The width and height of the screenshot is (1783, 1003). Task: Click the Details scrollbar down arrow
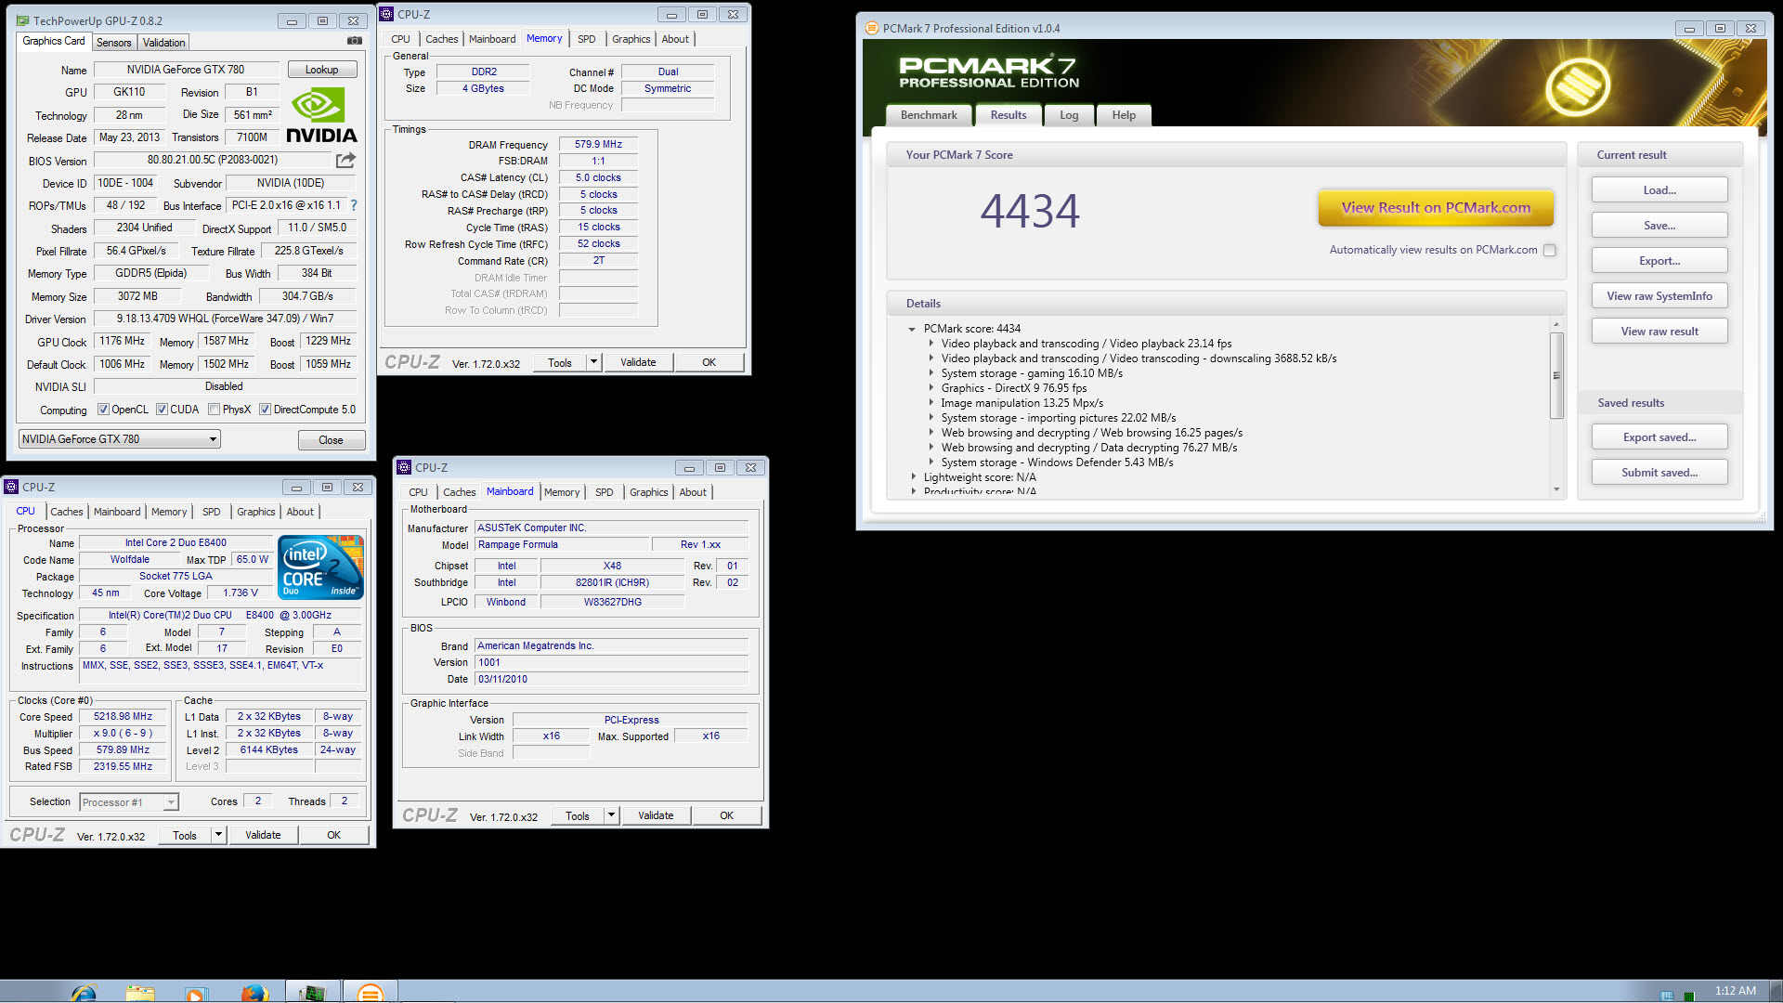(1556, 489)
